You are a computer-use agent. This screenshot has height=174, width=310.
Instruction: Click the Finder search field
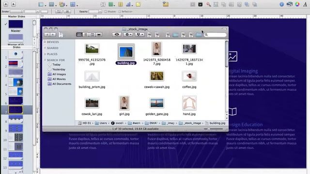tap(215, 35)
